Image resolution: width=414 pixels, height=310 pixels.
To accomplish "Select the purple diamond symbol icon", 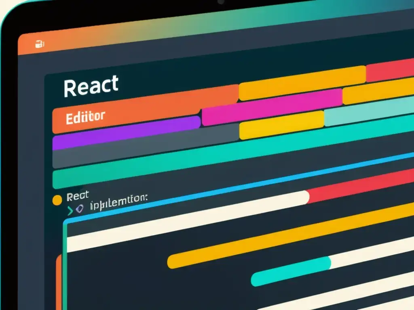I will [x=80, y=209].
